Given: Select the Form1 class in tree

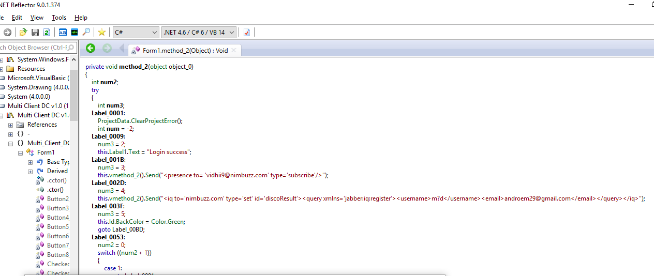Looking at the screenshot, I should coord(46,152).
